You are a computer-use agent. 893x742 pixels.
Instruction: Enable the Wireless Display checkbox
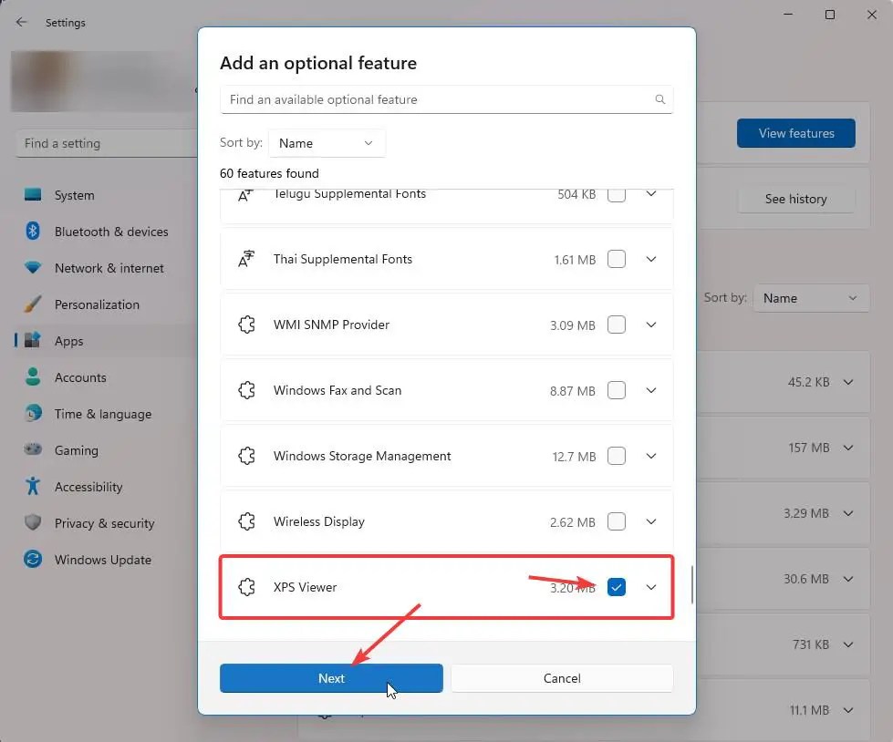[x=617, y=521]
